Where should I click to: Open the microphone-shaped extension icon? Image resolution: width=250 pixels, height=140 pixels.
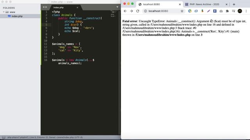[x=202, y=11]
